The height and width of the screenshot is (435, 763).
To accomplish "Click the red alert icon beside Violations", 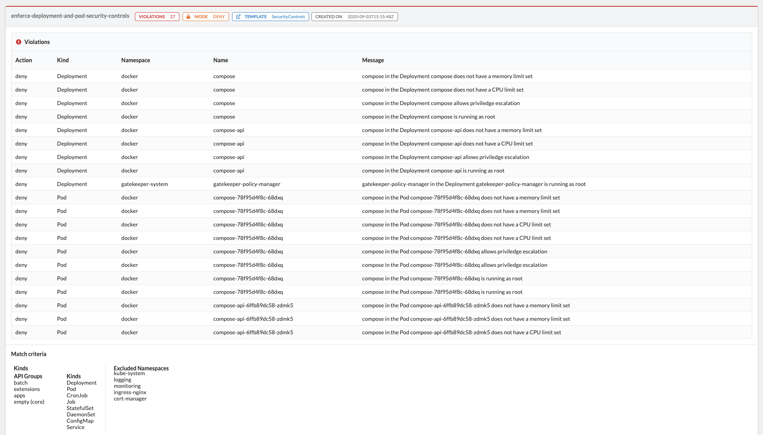I will (19, 42).
